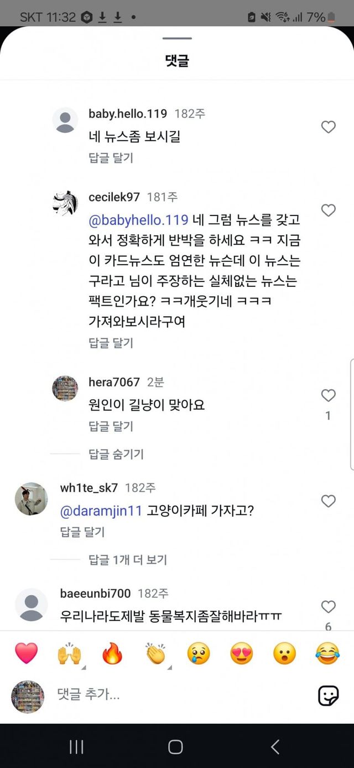The image size is (354, 768).
Task: Insert the laughing tears emoji
Action: [327, 654]
